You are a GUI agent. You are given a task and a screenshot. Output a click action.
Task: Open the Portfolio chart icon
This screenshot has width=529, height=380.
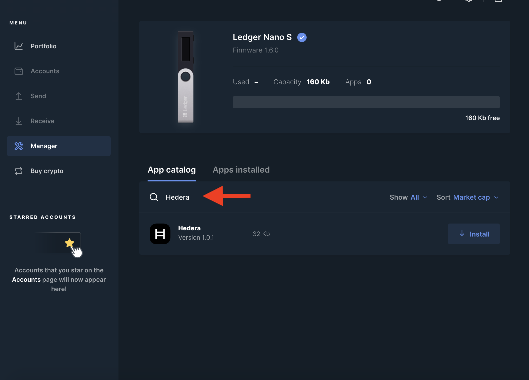18,46
